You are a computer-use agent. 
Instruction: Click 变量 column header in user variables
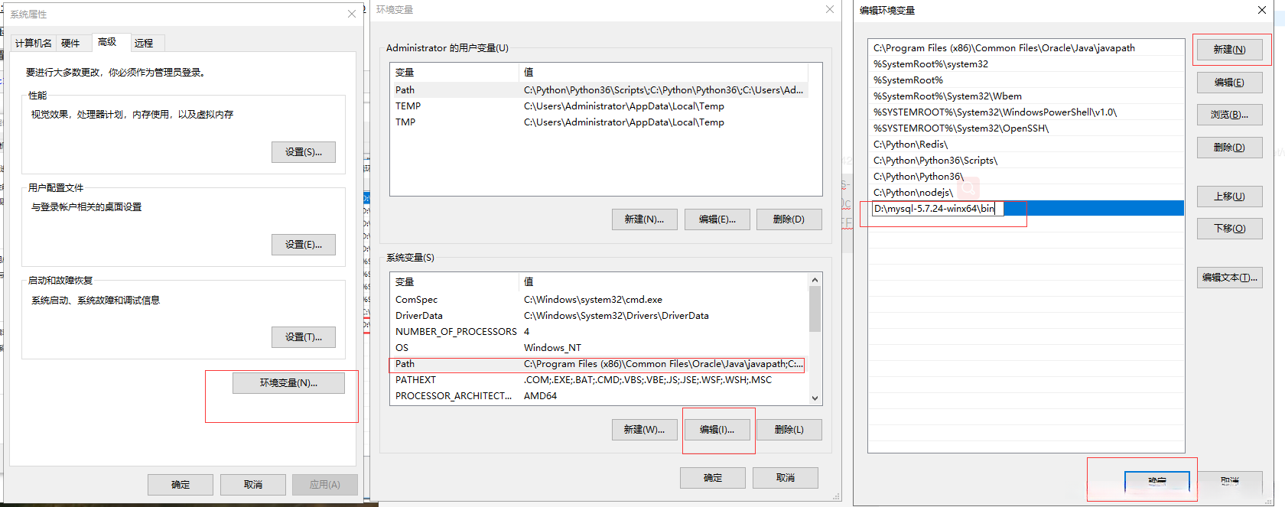coord(454,73)
